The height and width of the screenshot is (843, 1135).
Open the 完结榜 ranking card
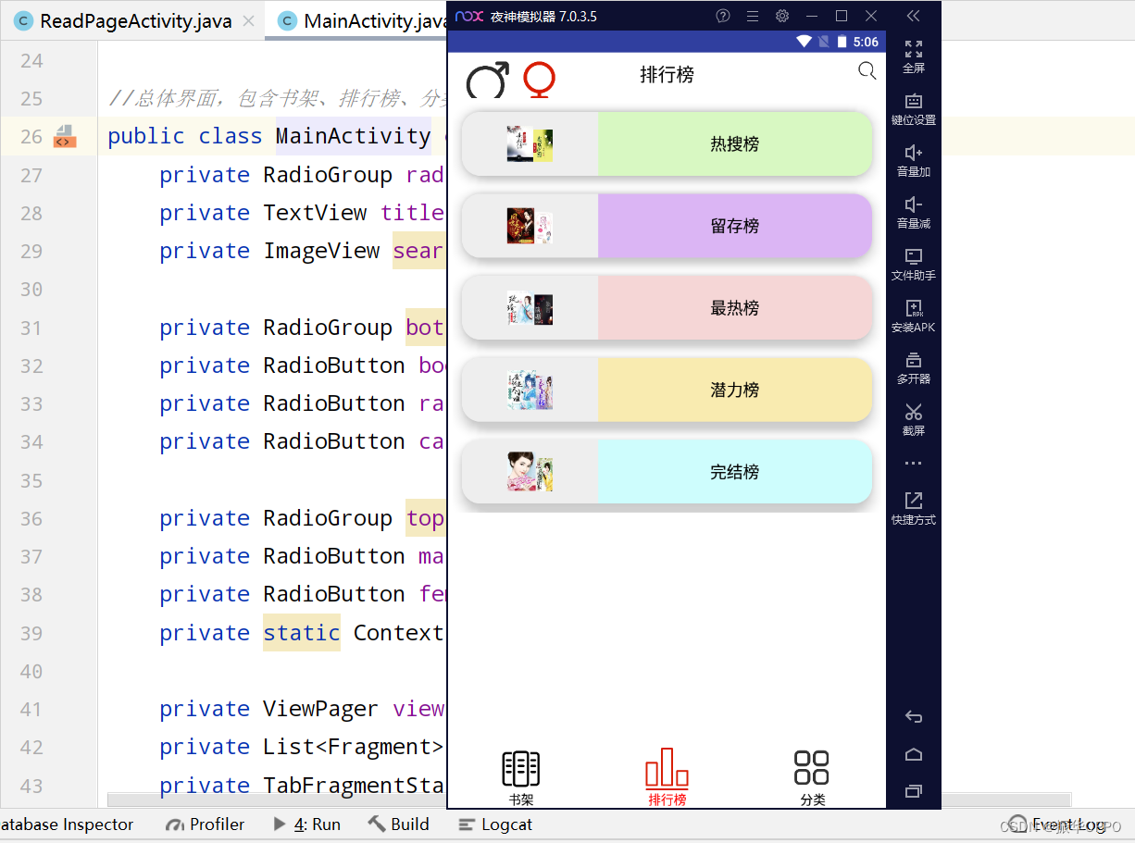click(x=667, y=472)
